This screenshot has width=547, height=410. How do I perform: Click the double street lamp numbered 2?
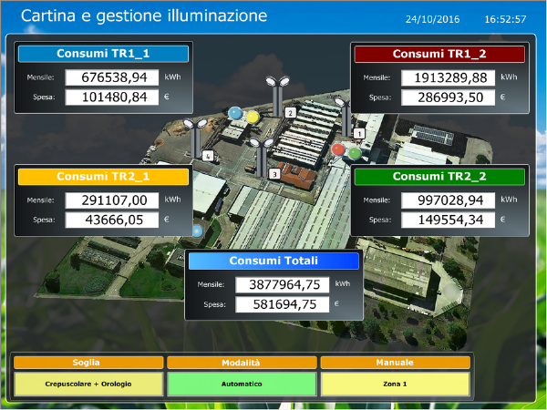coord(278,97)
